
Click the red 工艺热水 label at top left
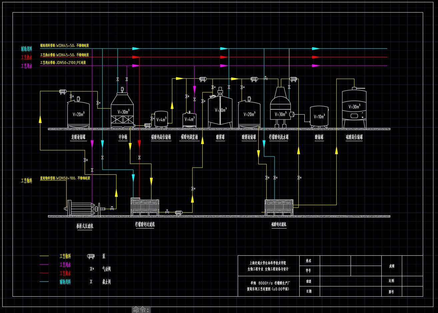pyautogui.click(x=27, y=58)
